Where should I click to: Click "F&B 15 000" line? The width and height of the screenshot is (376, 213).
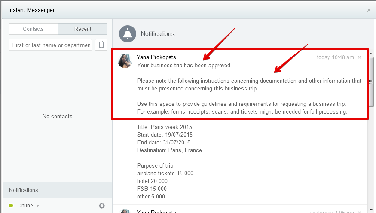(152, 189)
